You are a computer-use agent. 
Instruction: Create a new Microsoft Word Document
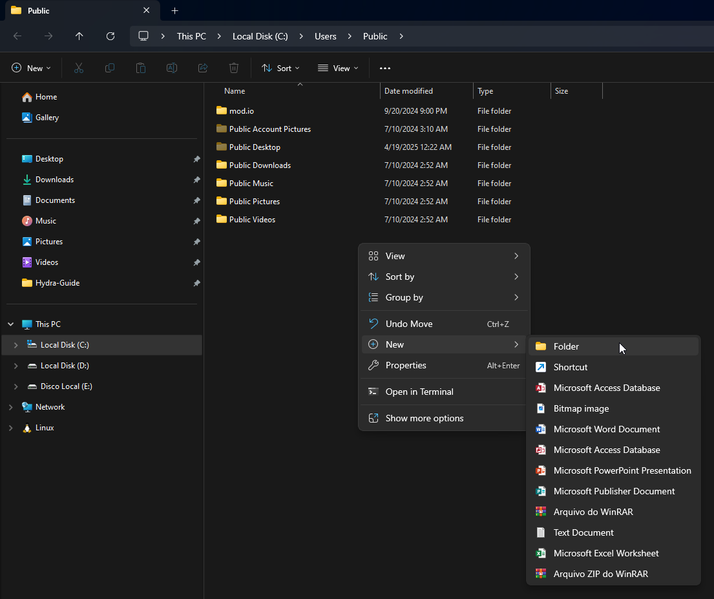pos(613,429)
